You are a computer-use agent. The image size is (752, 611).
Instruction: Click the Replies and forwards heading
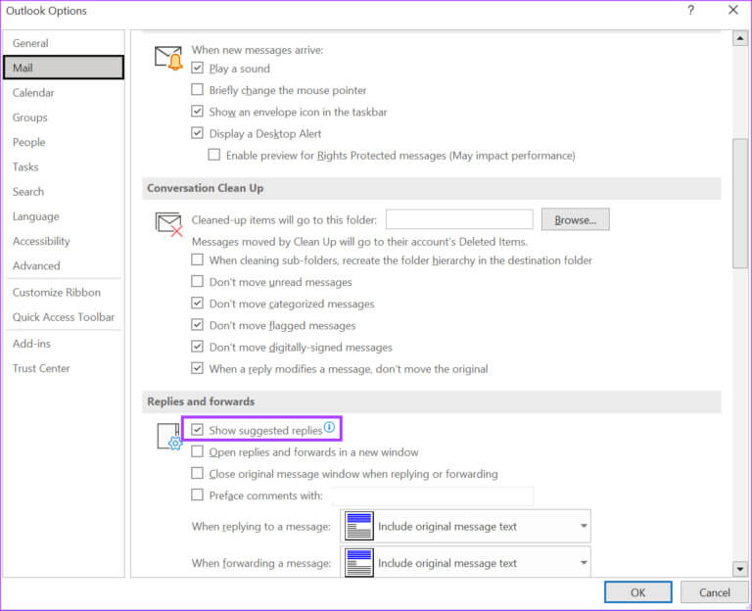201,401
